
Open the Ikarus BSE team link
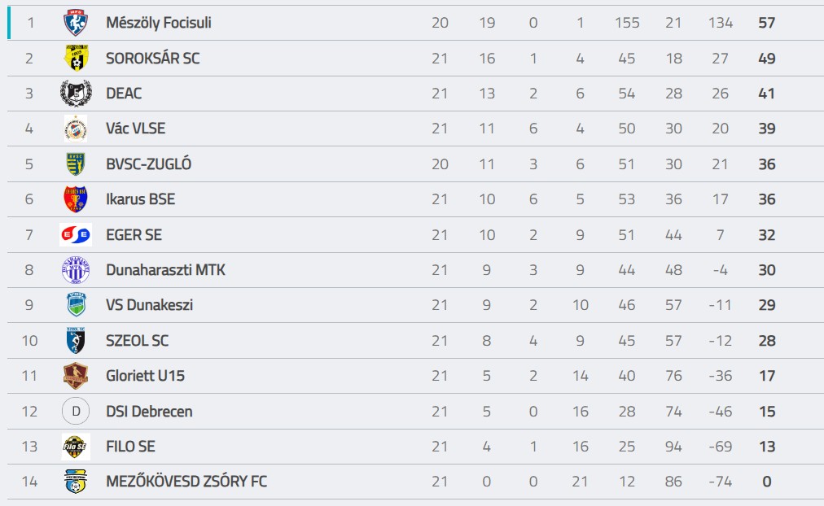[140, 199]
